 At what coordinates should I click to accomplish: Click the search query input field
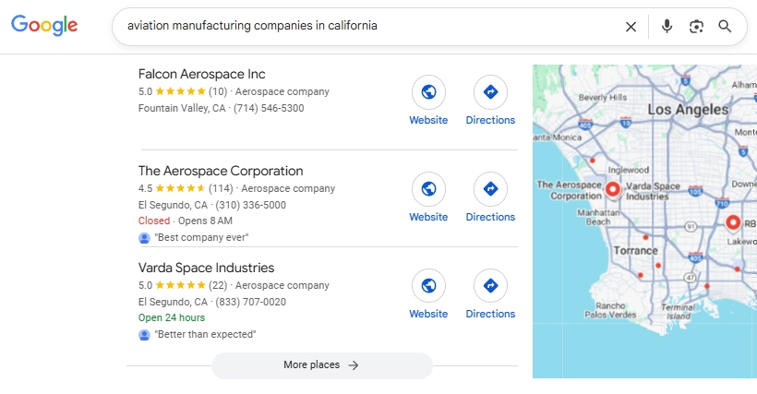[369, 27]
